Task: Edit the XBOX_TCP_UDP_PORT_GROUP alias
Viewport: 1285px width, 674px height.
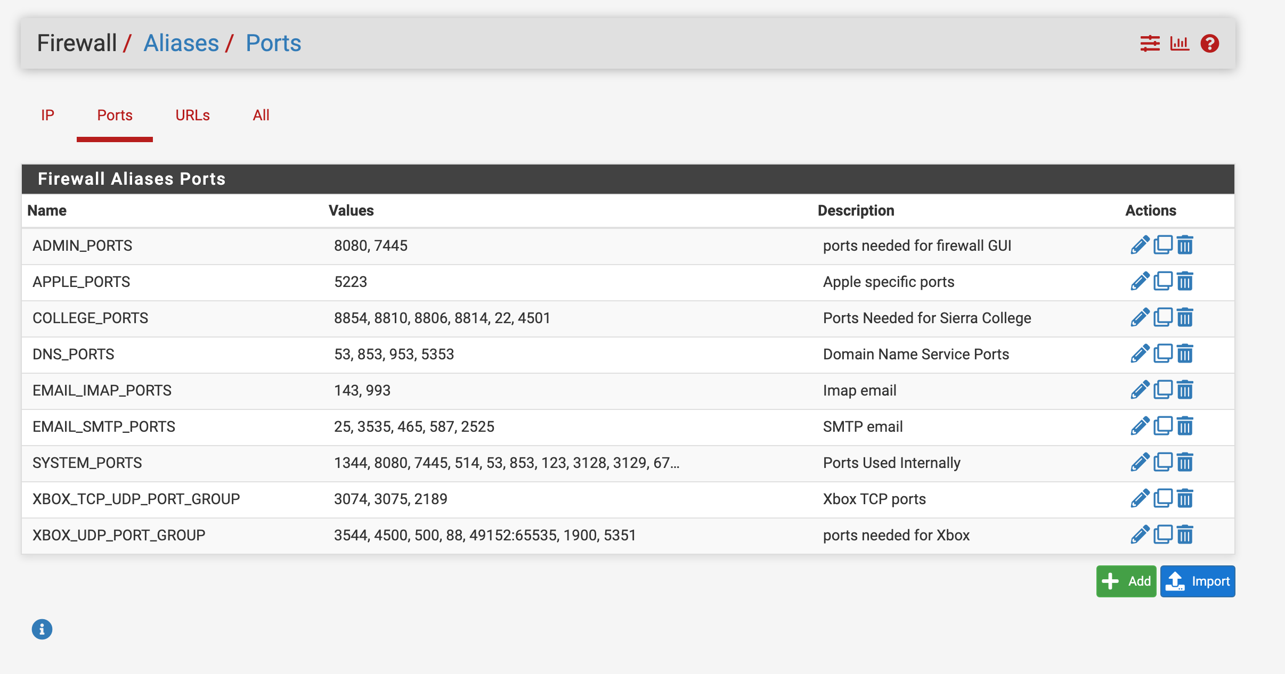Action: [x=1140, y=499]
